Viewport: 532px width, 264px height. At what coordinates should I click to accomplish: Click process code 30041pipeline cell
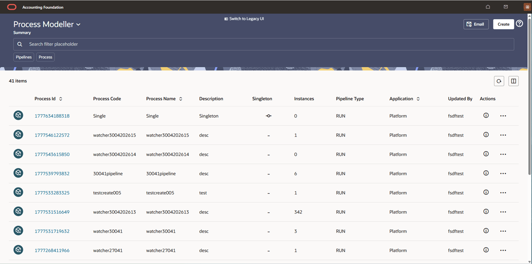pyautogui.click(x=108, y=173)
